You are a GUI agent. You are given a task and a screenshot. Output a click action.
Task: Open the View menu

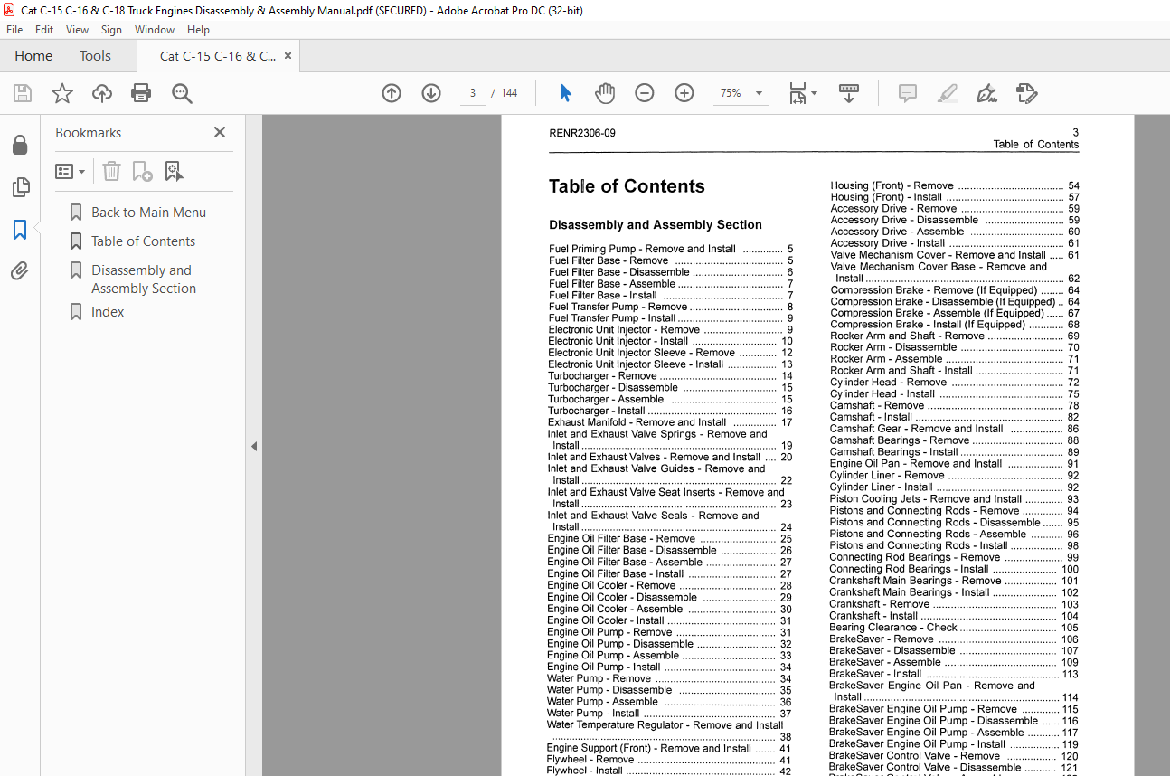[x=77, y=30]
